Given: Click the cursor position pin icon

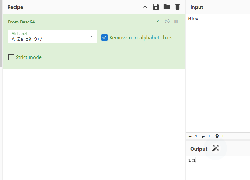Looking at the screenshot, I should point(217,136).
